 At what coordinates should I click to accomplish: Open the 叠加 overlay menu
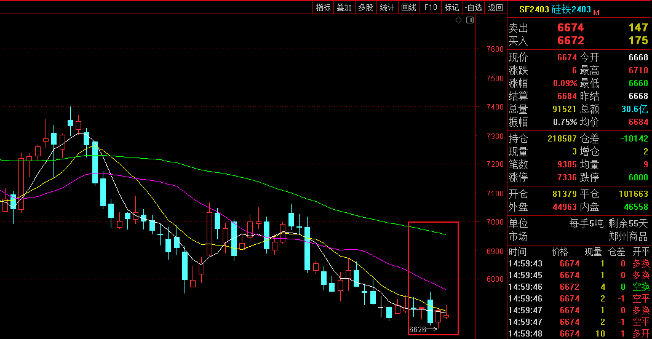point(344,7)
